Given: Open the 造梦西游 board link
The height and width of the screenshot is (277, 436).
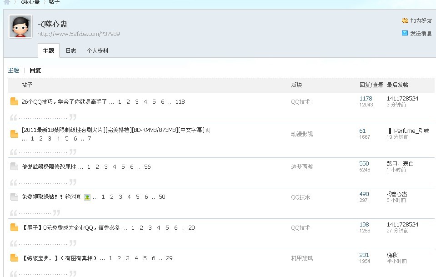Looking at the screenshot, I should 302,167.
